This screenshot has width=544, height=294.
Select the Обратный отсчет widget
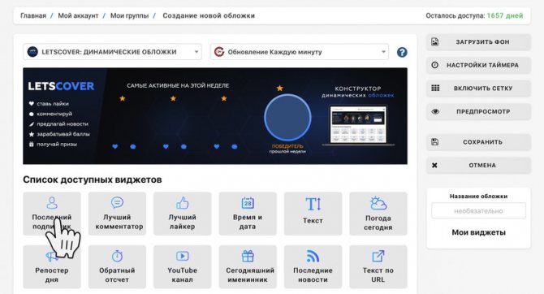[x=117, y=267]
